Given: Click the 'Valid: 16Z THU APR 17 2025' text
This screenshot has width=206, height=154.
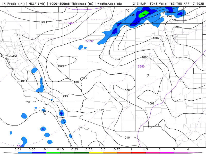Looking at the screenshot, I should 182,4.
